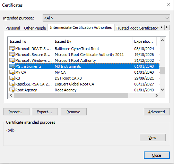Select My CA in Issued To column
The width and height of the screenshot is (174, 164).
(21, 72)
